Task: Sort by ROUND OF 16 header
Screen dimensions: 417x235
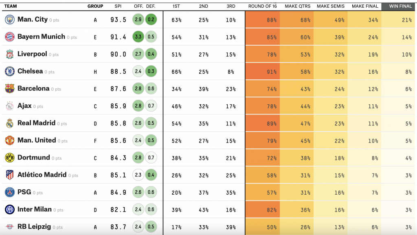Action: pos(262,6)
